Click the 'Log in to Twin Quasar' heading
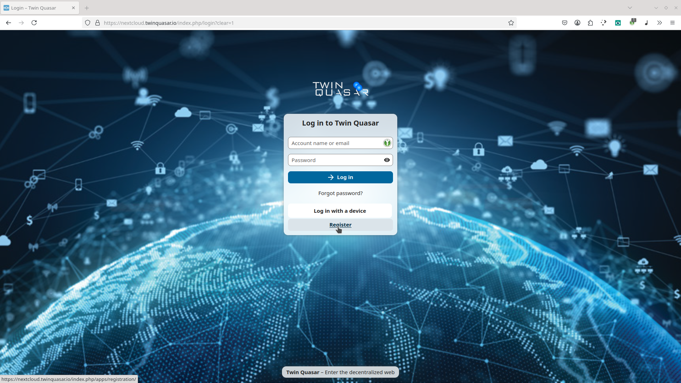The image size is (681, 383). tap(340, 123)
